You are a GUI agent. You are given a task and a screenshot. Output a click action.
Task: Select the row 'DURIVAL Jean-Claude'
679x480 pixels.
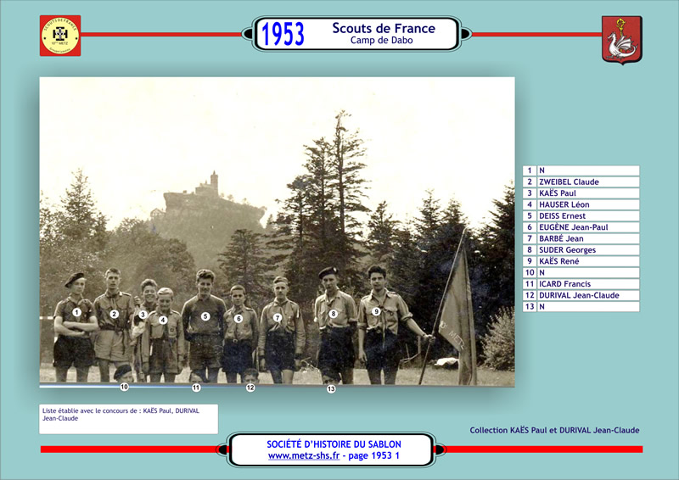pyautogui.click(x=581, y=295)
